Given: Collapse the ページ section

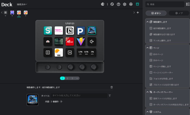Looking at the screenshot, I should pos(148,48).
